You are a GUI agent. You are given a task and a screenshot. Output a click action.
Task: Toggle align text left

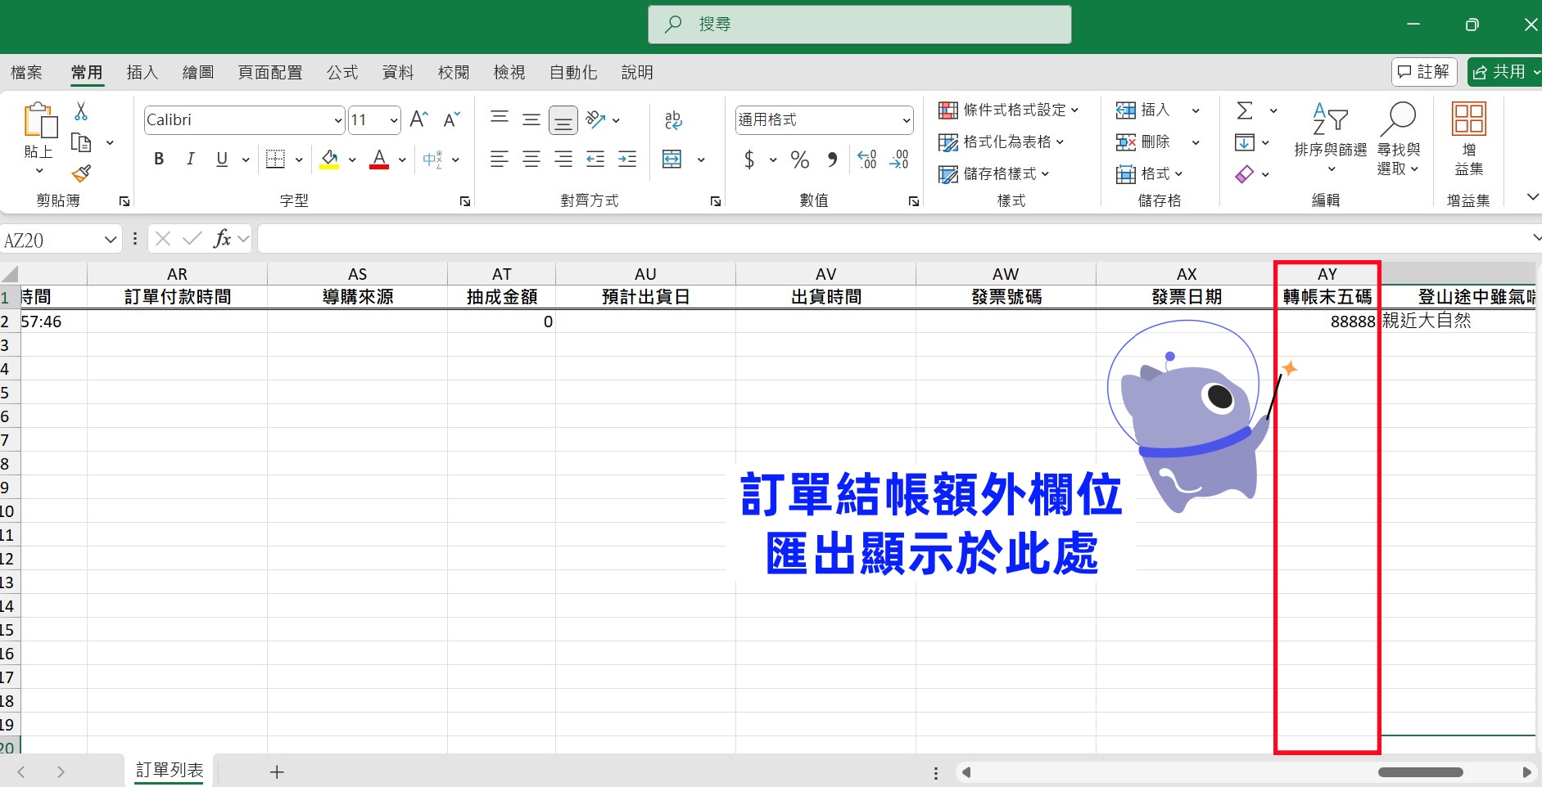(x=500, y=159)
